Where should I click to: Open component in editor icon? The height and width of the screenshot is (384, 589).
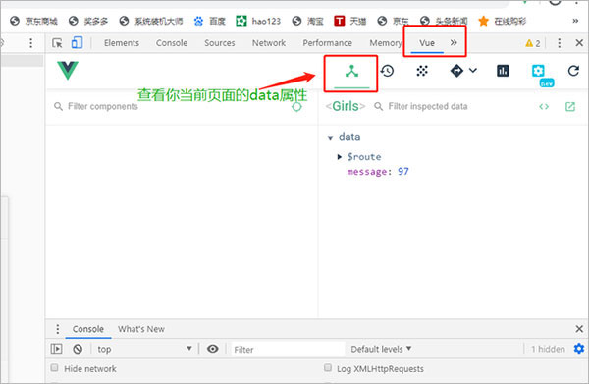click(570, 107)
